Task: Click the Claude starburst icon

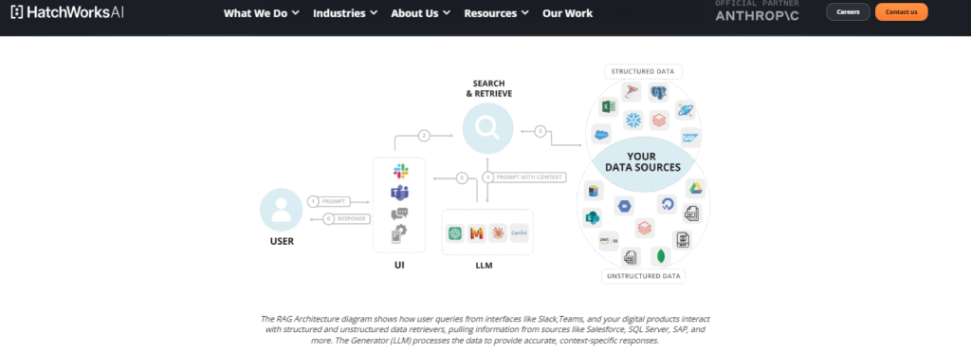Action: (498, 232)
